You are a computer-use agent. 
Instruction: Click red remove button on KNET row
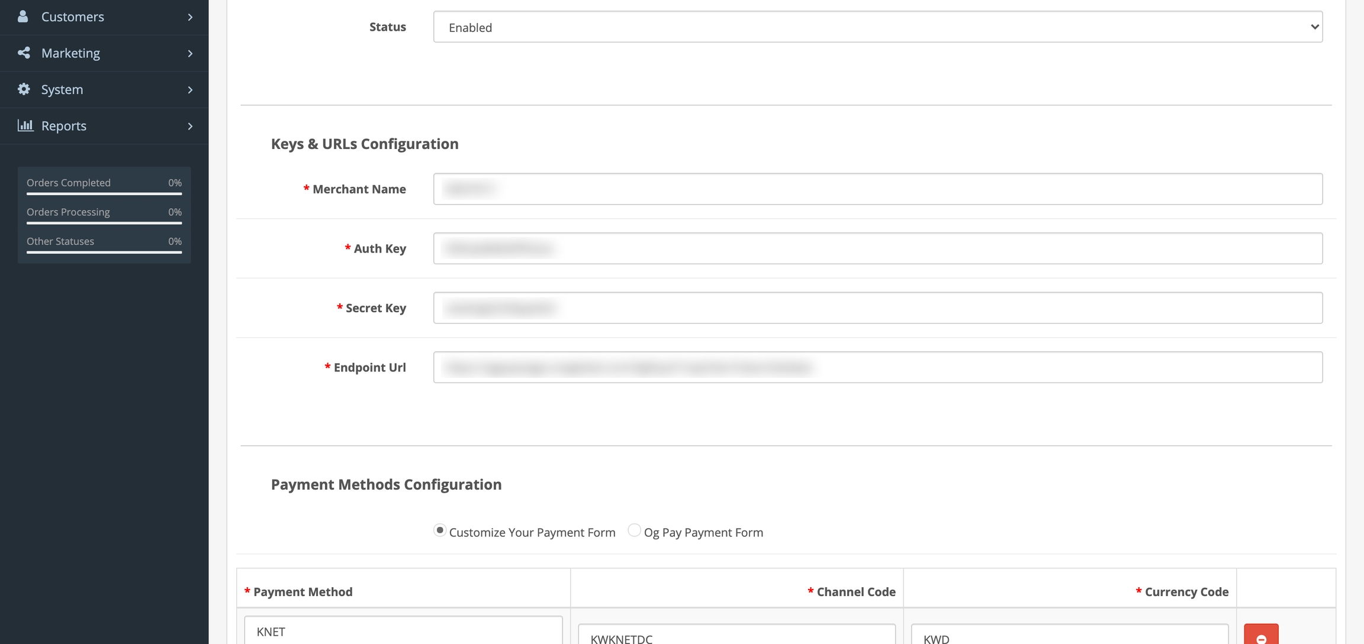pos(1261,636)
